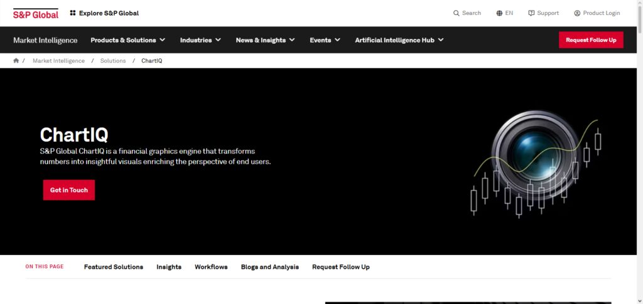
Task: Jump to Request Follow Up section
Action: pos(341,267)
